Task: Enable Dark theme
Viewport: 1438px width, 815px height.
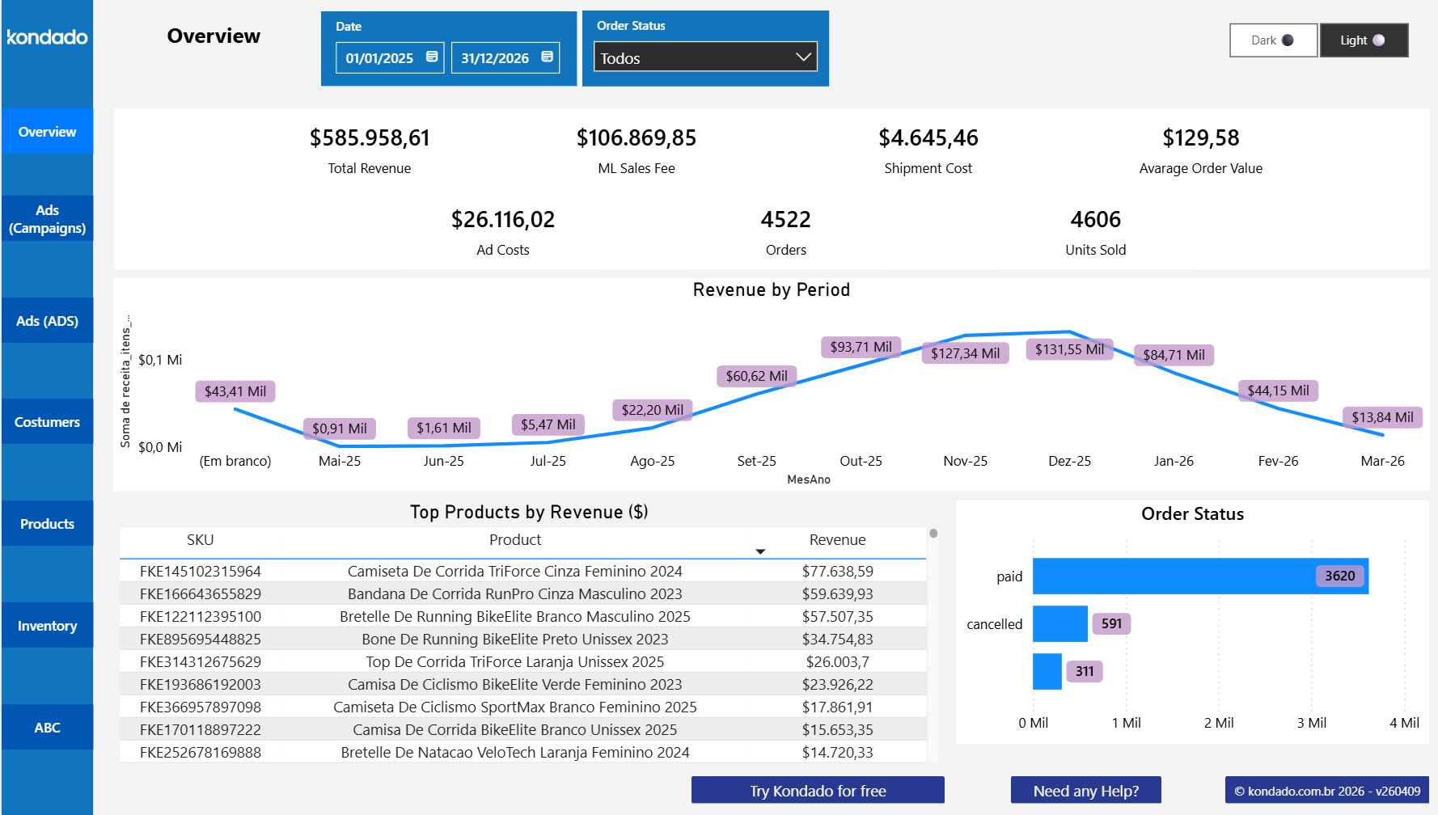Action: tap(1271, 40)
